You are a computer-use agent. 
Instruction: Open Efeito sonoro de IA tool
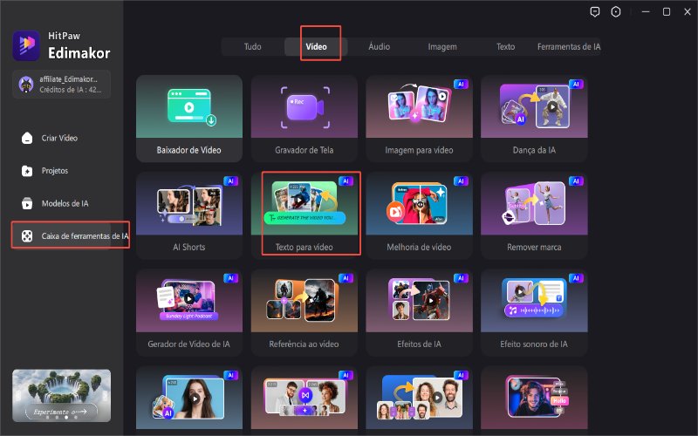(534, 312)
